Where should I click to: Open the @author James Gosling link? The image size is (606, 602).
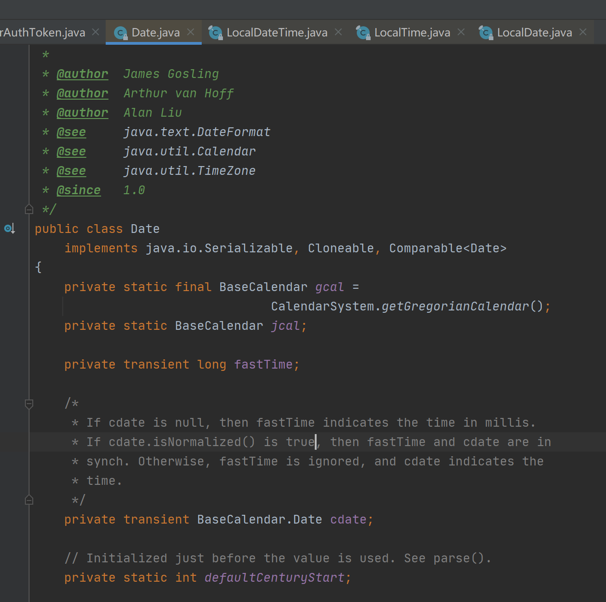[82, 74]
